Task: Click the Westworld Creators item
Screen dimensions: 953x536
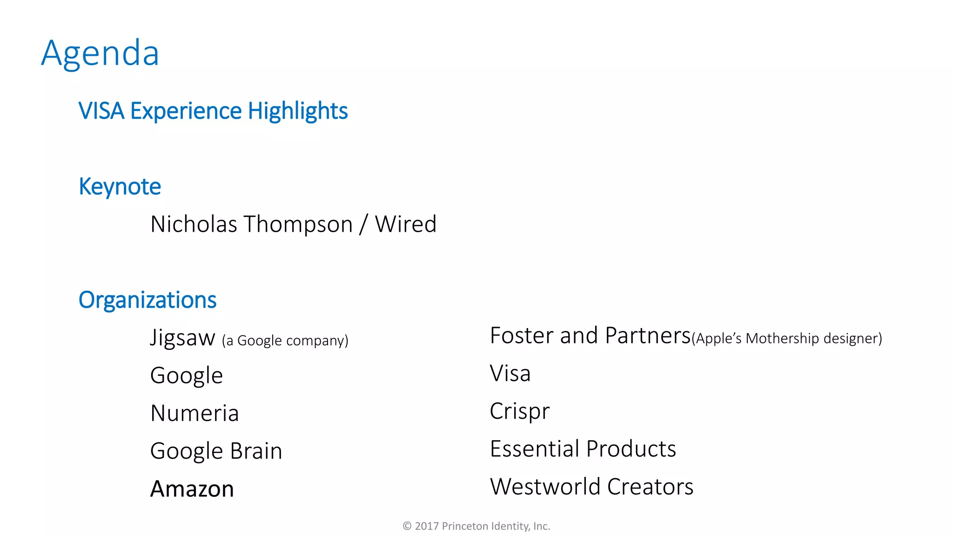Action: (x=591, y=487)
